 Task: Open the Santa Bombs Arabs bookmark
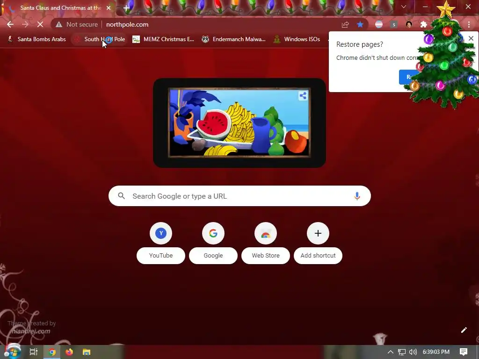[36, 39]
